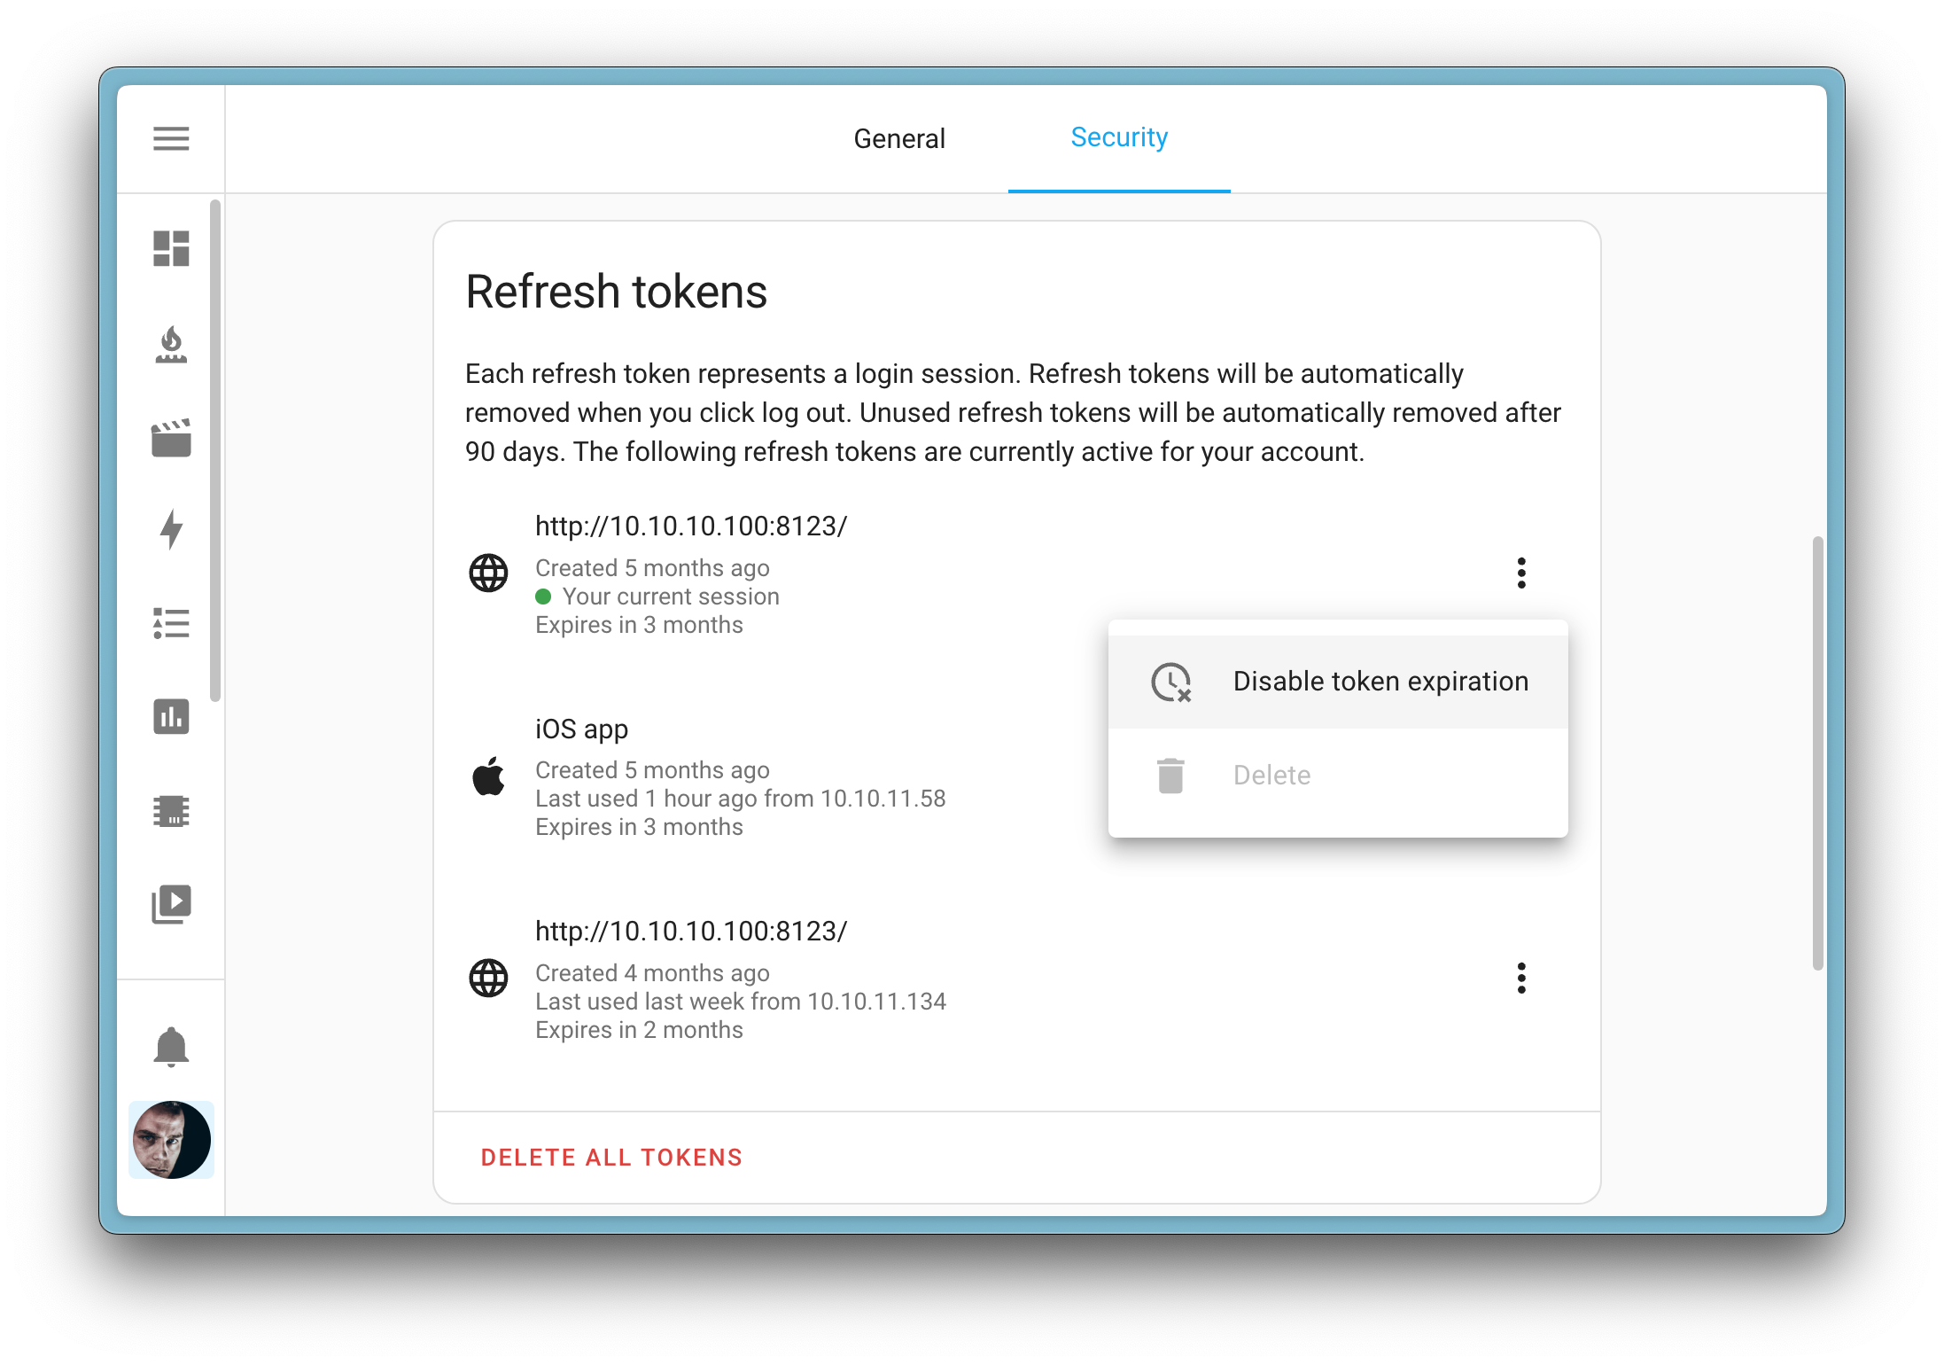Open the overflow menu for the iOS app token
This screenshot has width=1944, height=1365.
[1521, 776]
